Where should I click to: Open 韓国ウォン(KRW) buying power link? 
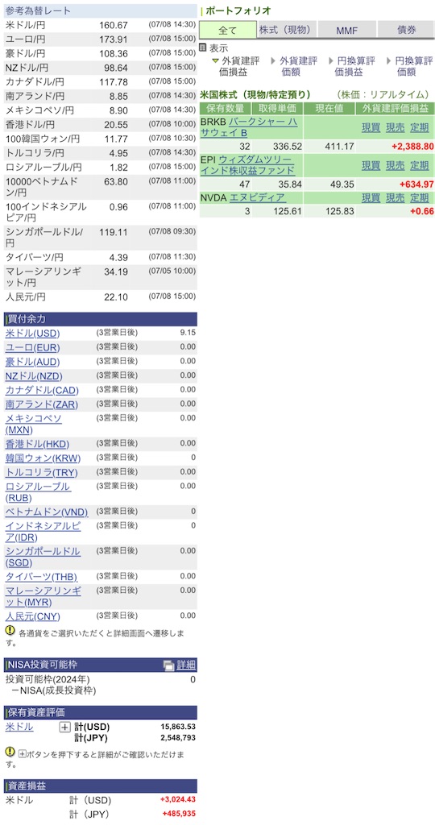tap(43, 458)
